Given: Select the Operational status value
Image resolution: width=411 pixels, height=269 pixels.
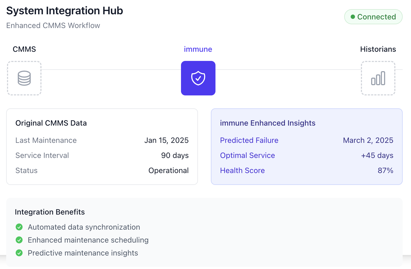Looking at the screenshot, I should point(169,170).
